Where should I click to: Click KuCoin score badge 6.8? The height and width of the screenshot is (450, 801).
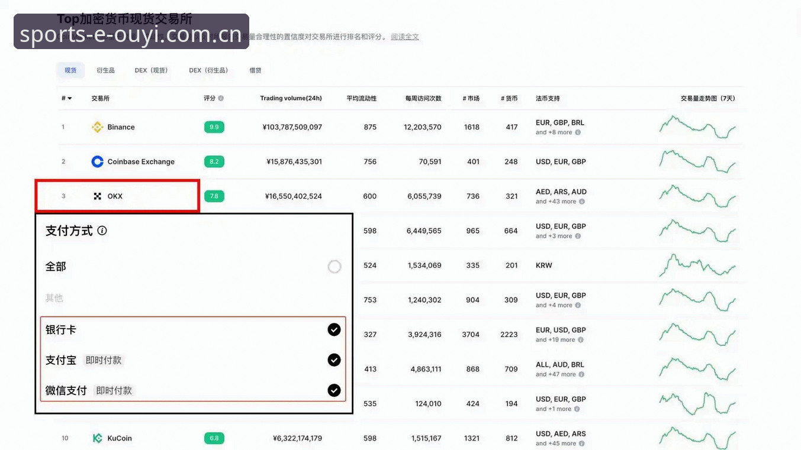214,438
